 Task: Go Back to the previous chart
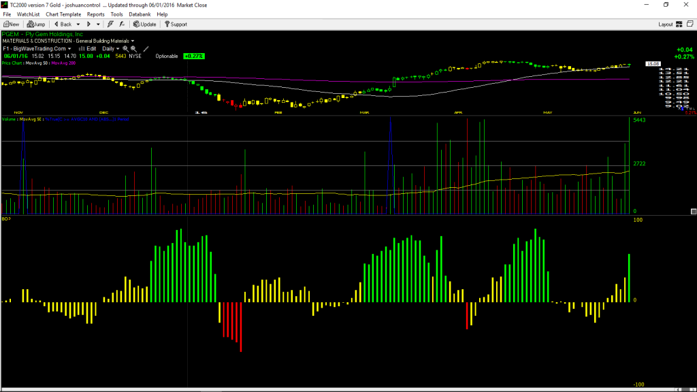63,24
